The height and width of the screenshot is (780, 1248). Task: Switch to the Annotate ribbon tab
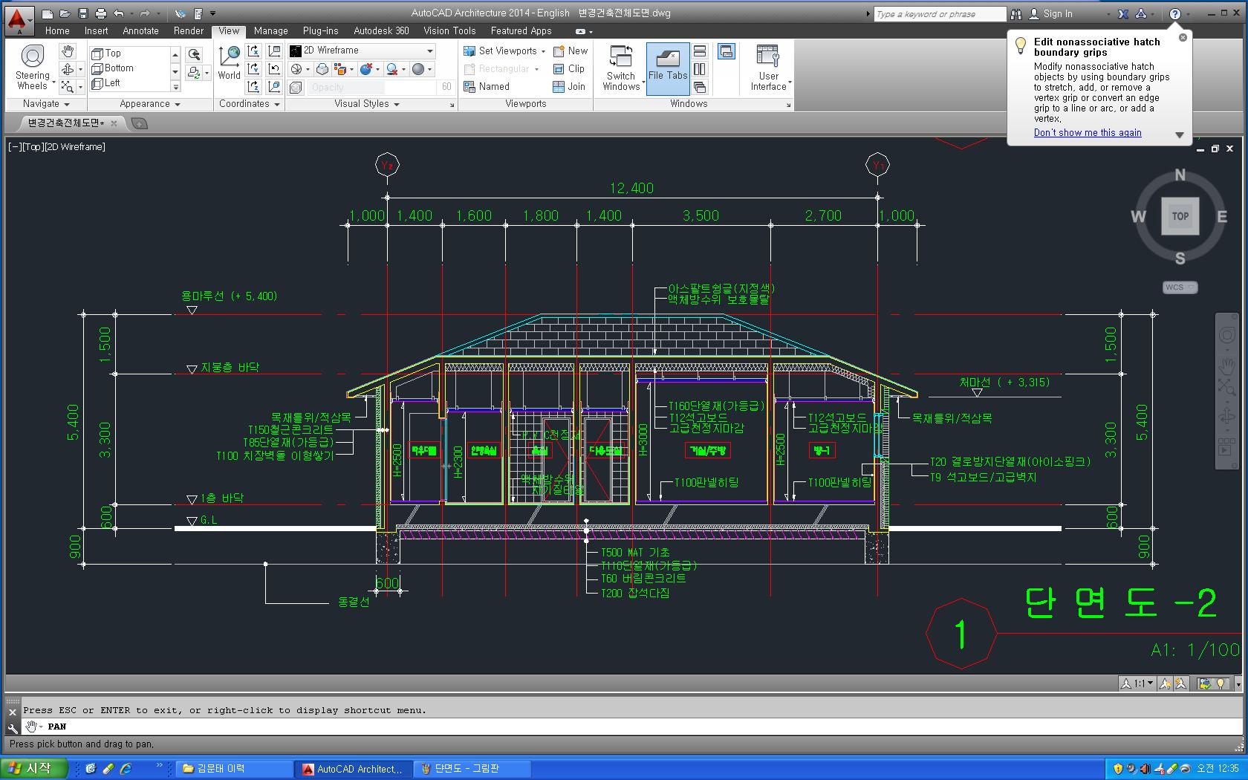coord(140,31)
